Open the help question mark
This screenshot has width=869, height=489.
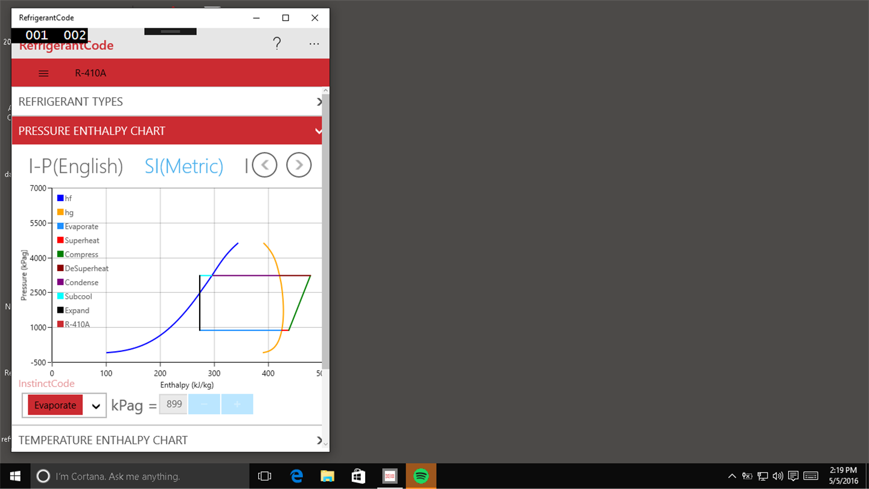coord(276,43)
